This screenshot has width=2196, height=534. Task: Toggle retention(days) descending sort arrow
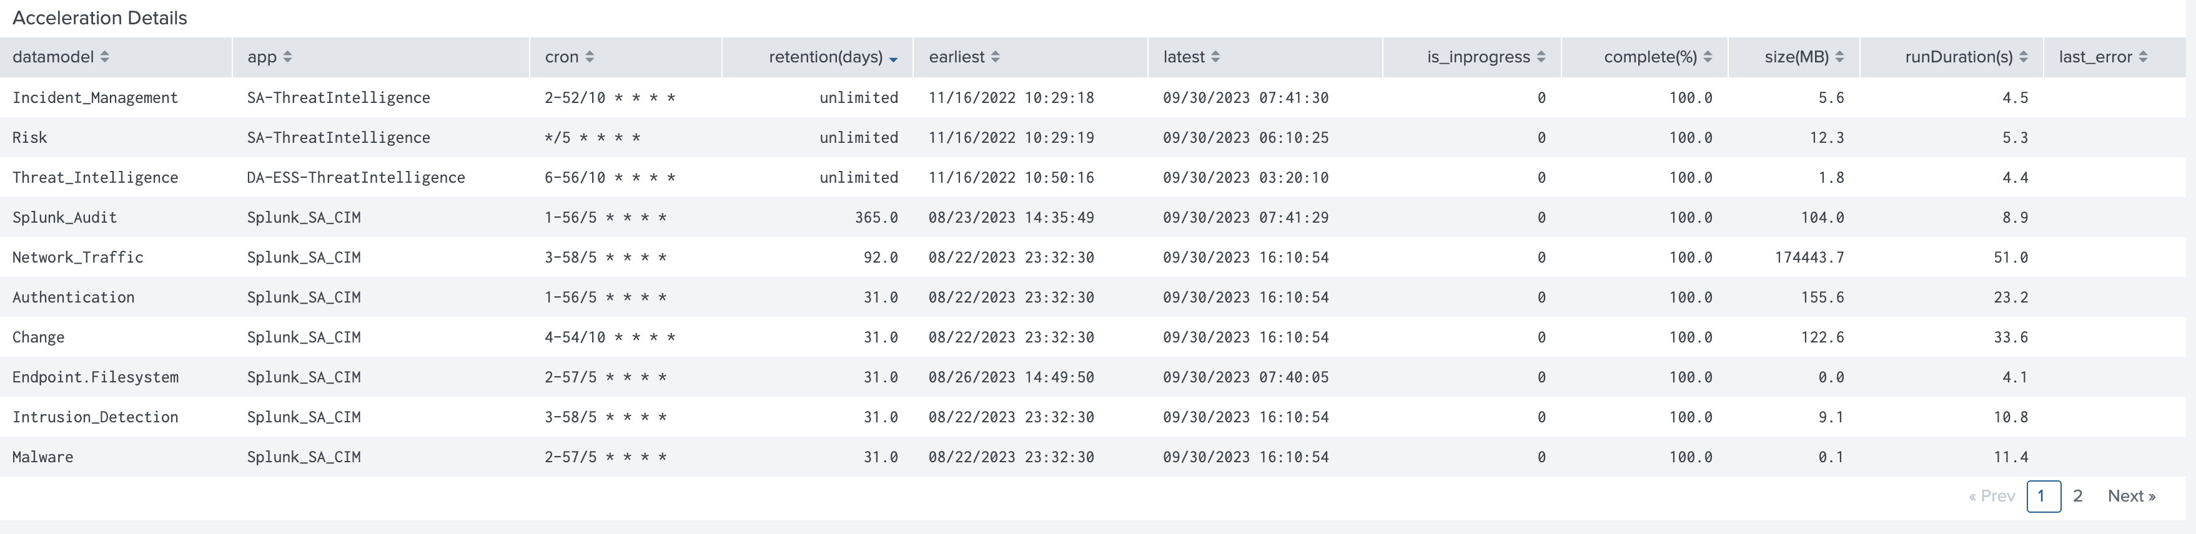[893, 59]
